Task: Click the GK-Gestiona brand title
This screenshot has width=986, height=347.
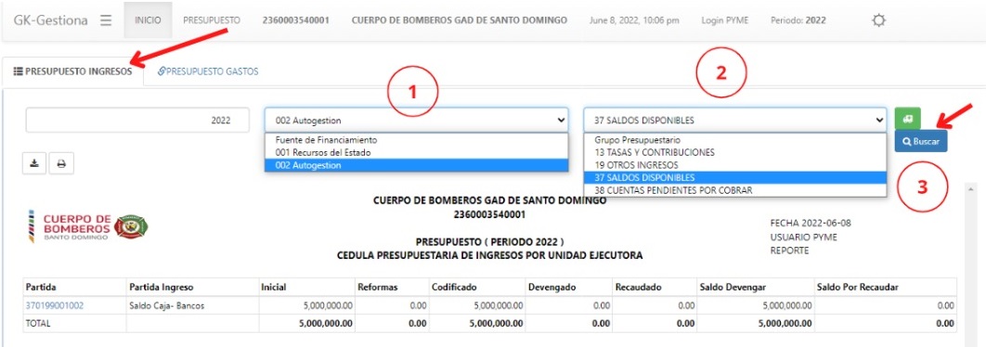Action: (x=51, y=20)
